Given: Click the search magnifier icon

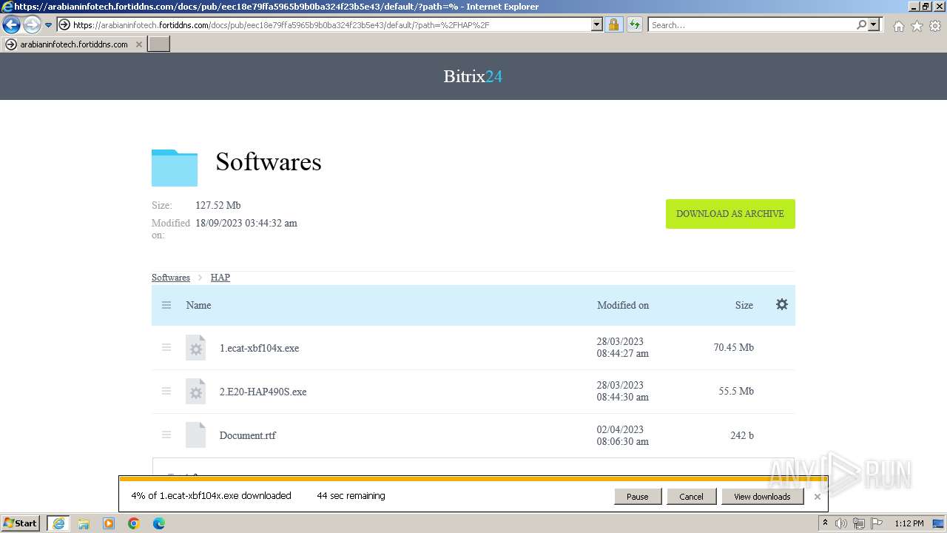Looking at the screenshot, I should click(x=861, y=25).
